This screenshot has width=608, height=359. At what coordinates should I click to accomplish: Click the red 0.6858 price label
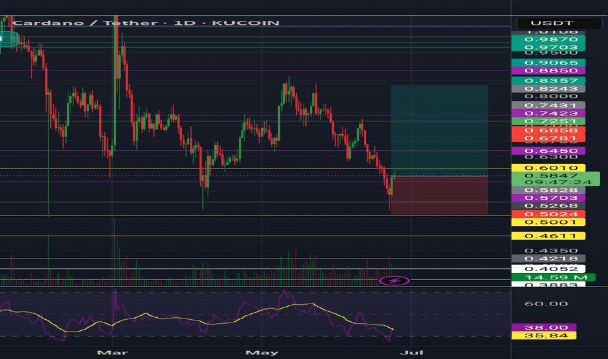point(548,130)
